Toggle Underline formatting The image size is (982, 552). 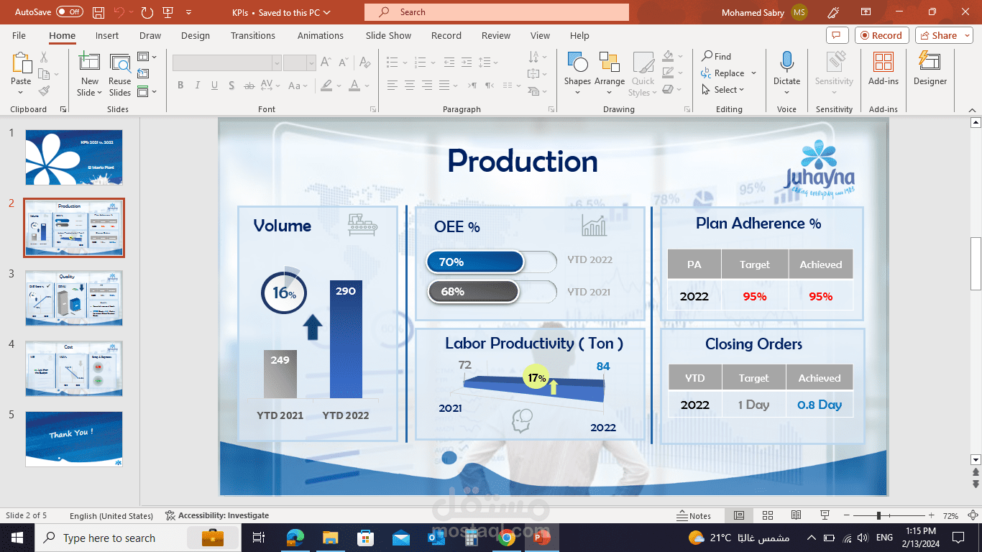tap(214, 86)
